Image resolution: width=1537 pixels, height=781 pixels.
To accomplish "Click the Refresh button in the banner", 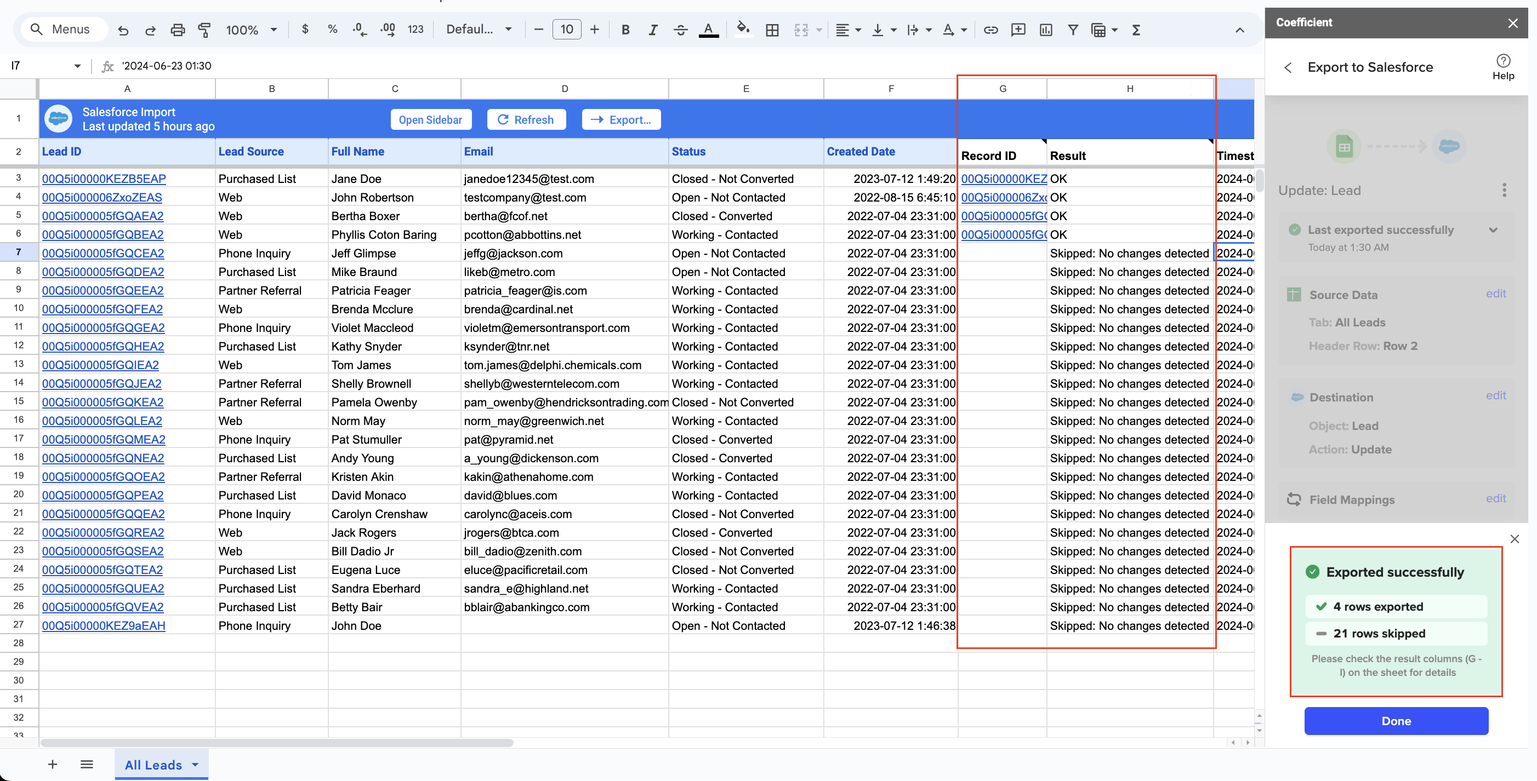I will coord(526,119).
